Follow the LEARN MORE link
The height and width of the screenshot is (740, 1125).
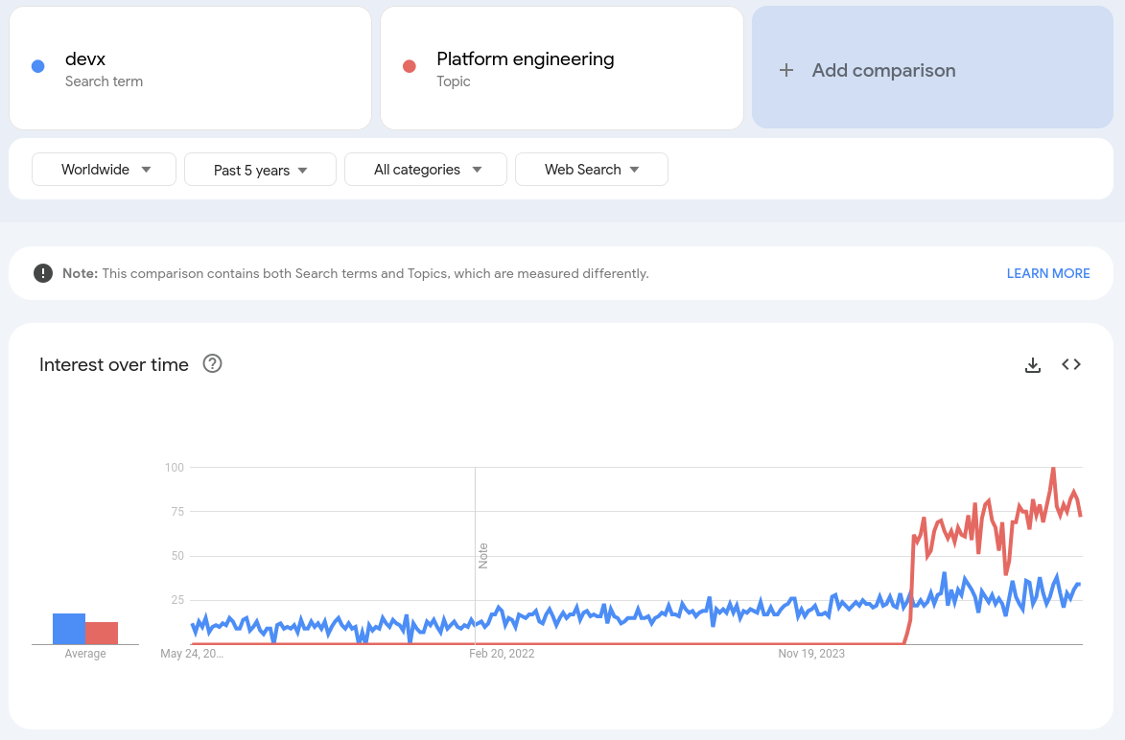point(1047,273)
